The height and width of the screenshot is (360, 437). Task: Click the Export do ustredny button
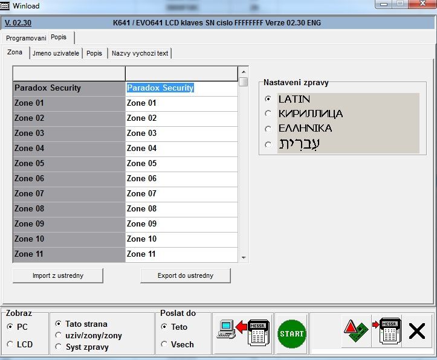[x=186, y=275]
